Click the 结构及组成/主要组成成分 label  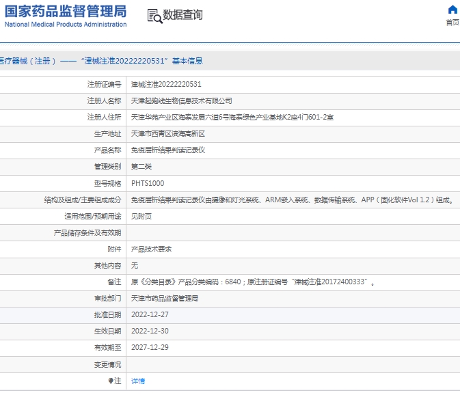[x=83, y=200]
